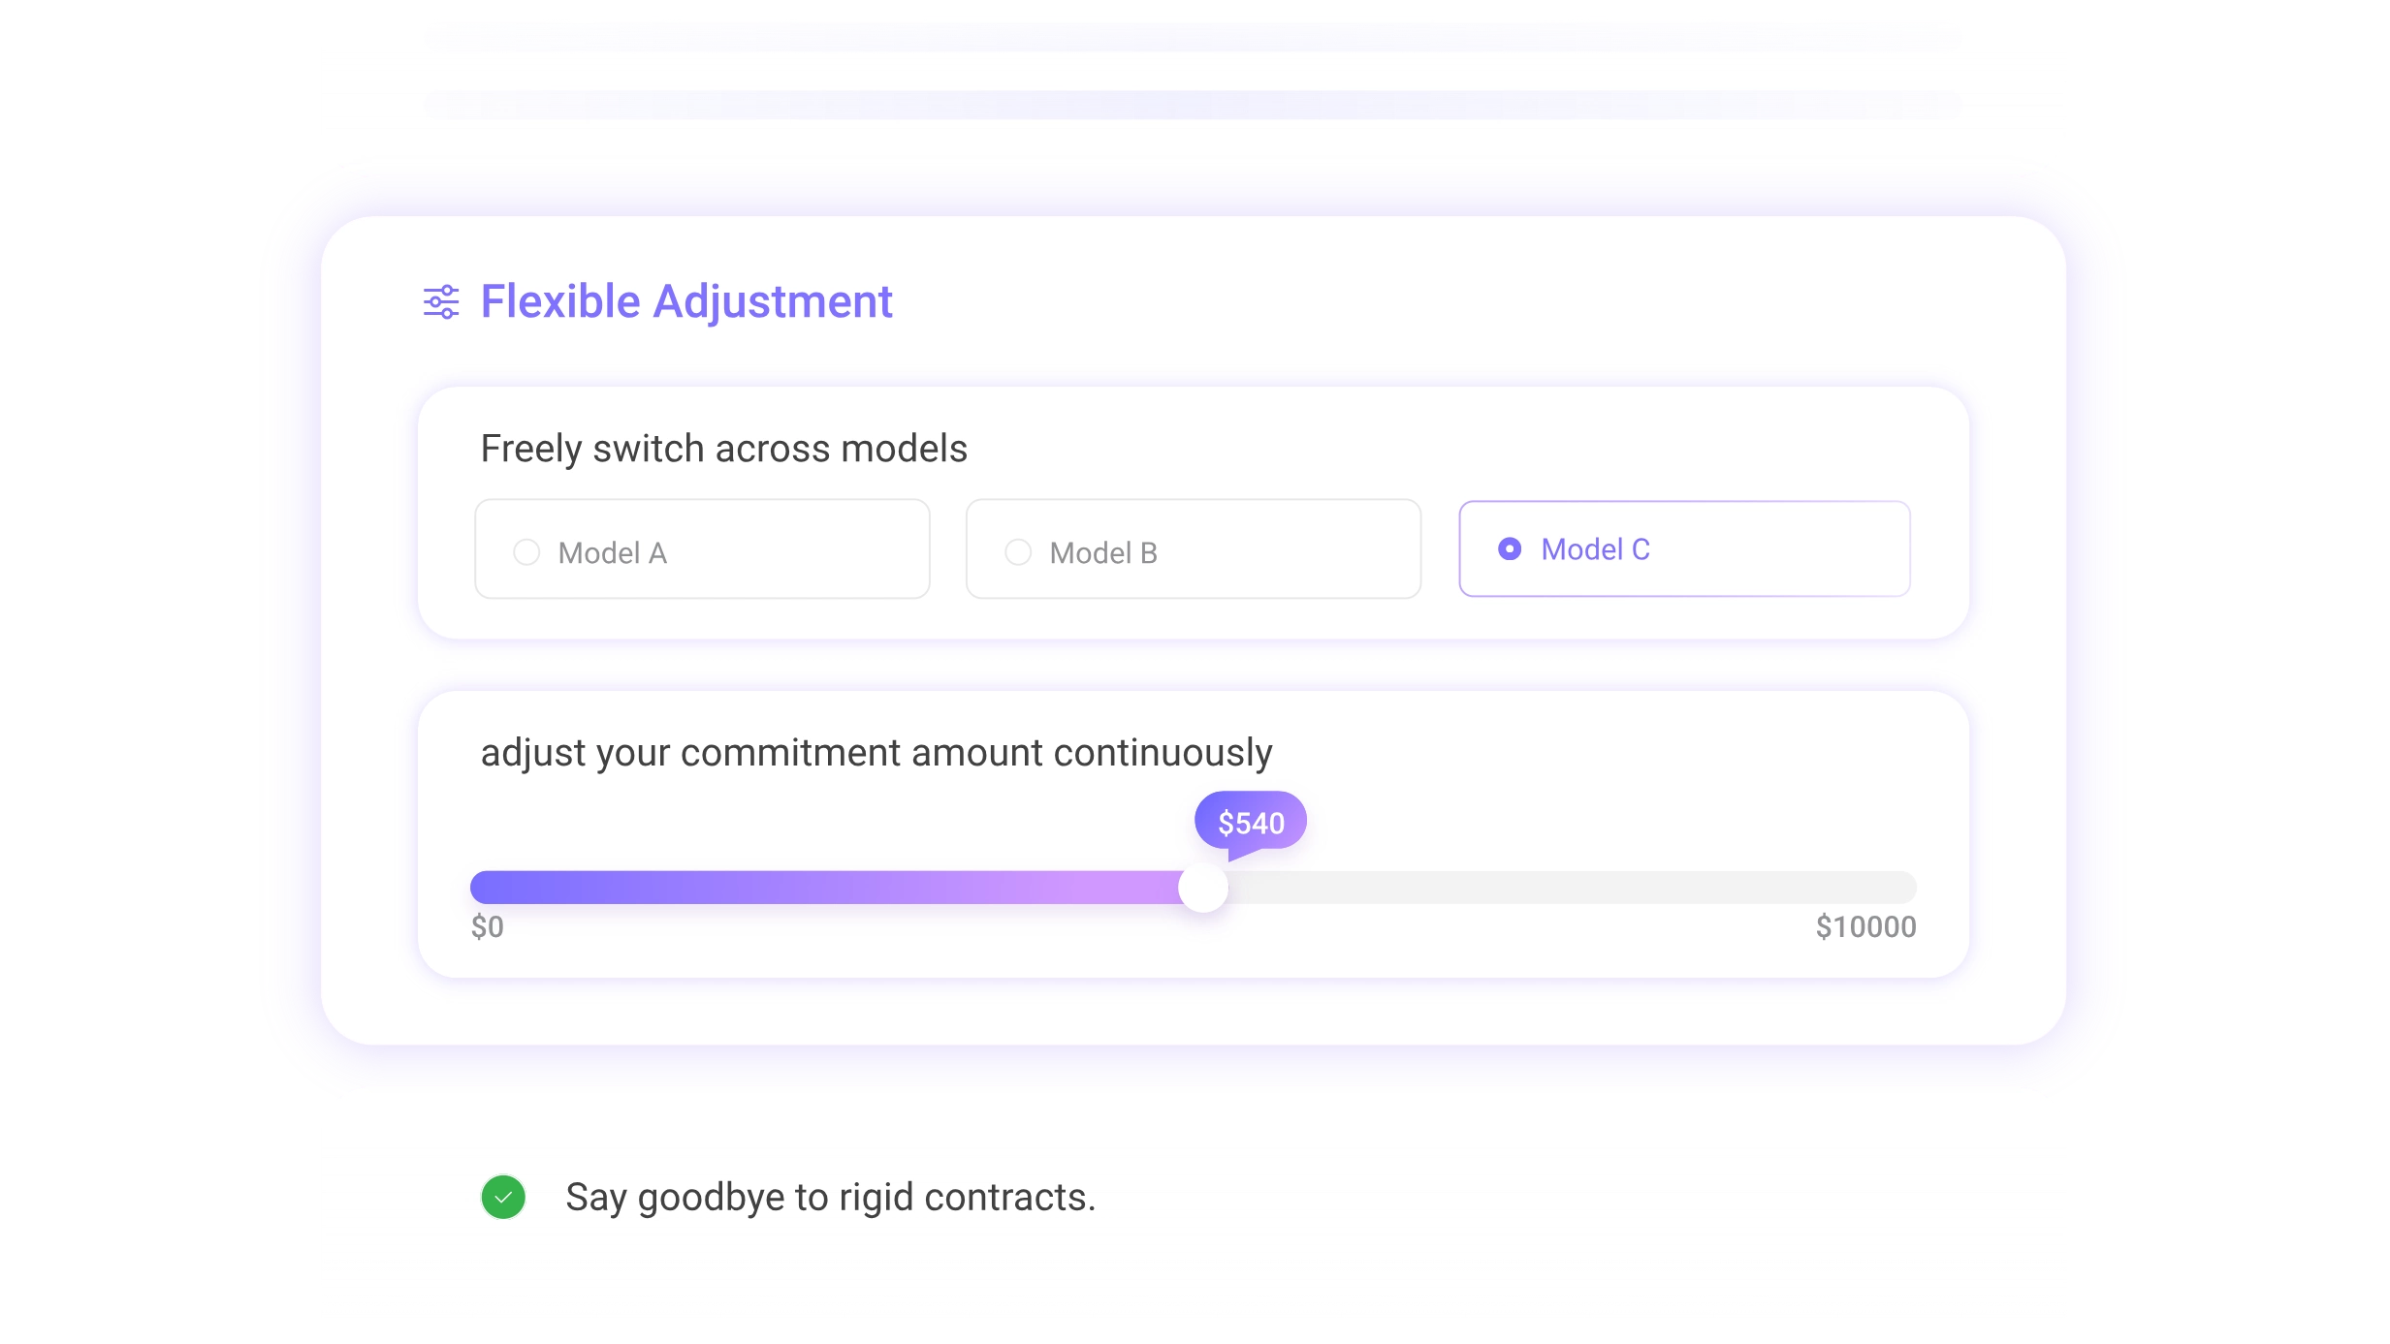Click the Model A label text
2390x1344 pixels.
click(x=613, y=553)
